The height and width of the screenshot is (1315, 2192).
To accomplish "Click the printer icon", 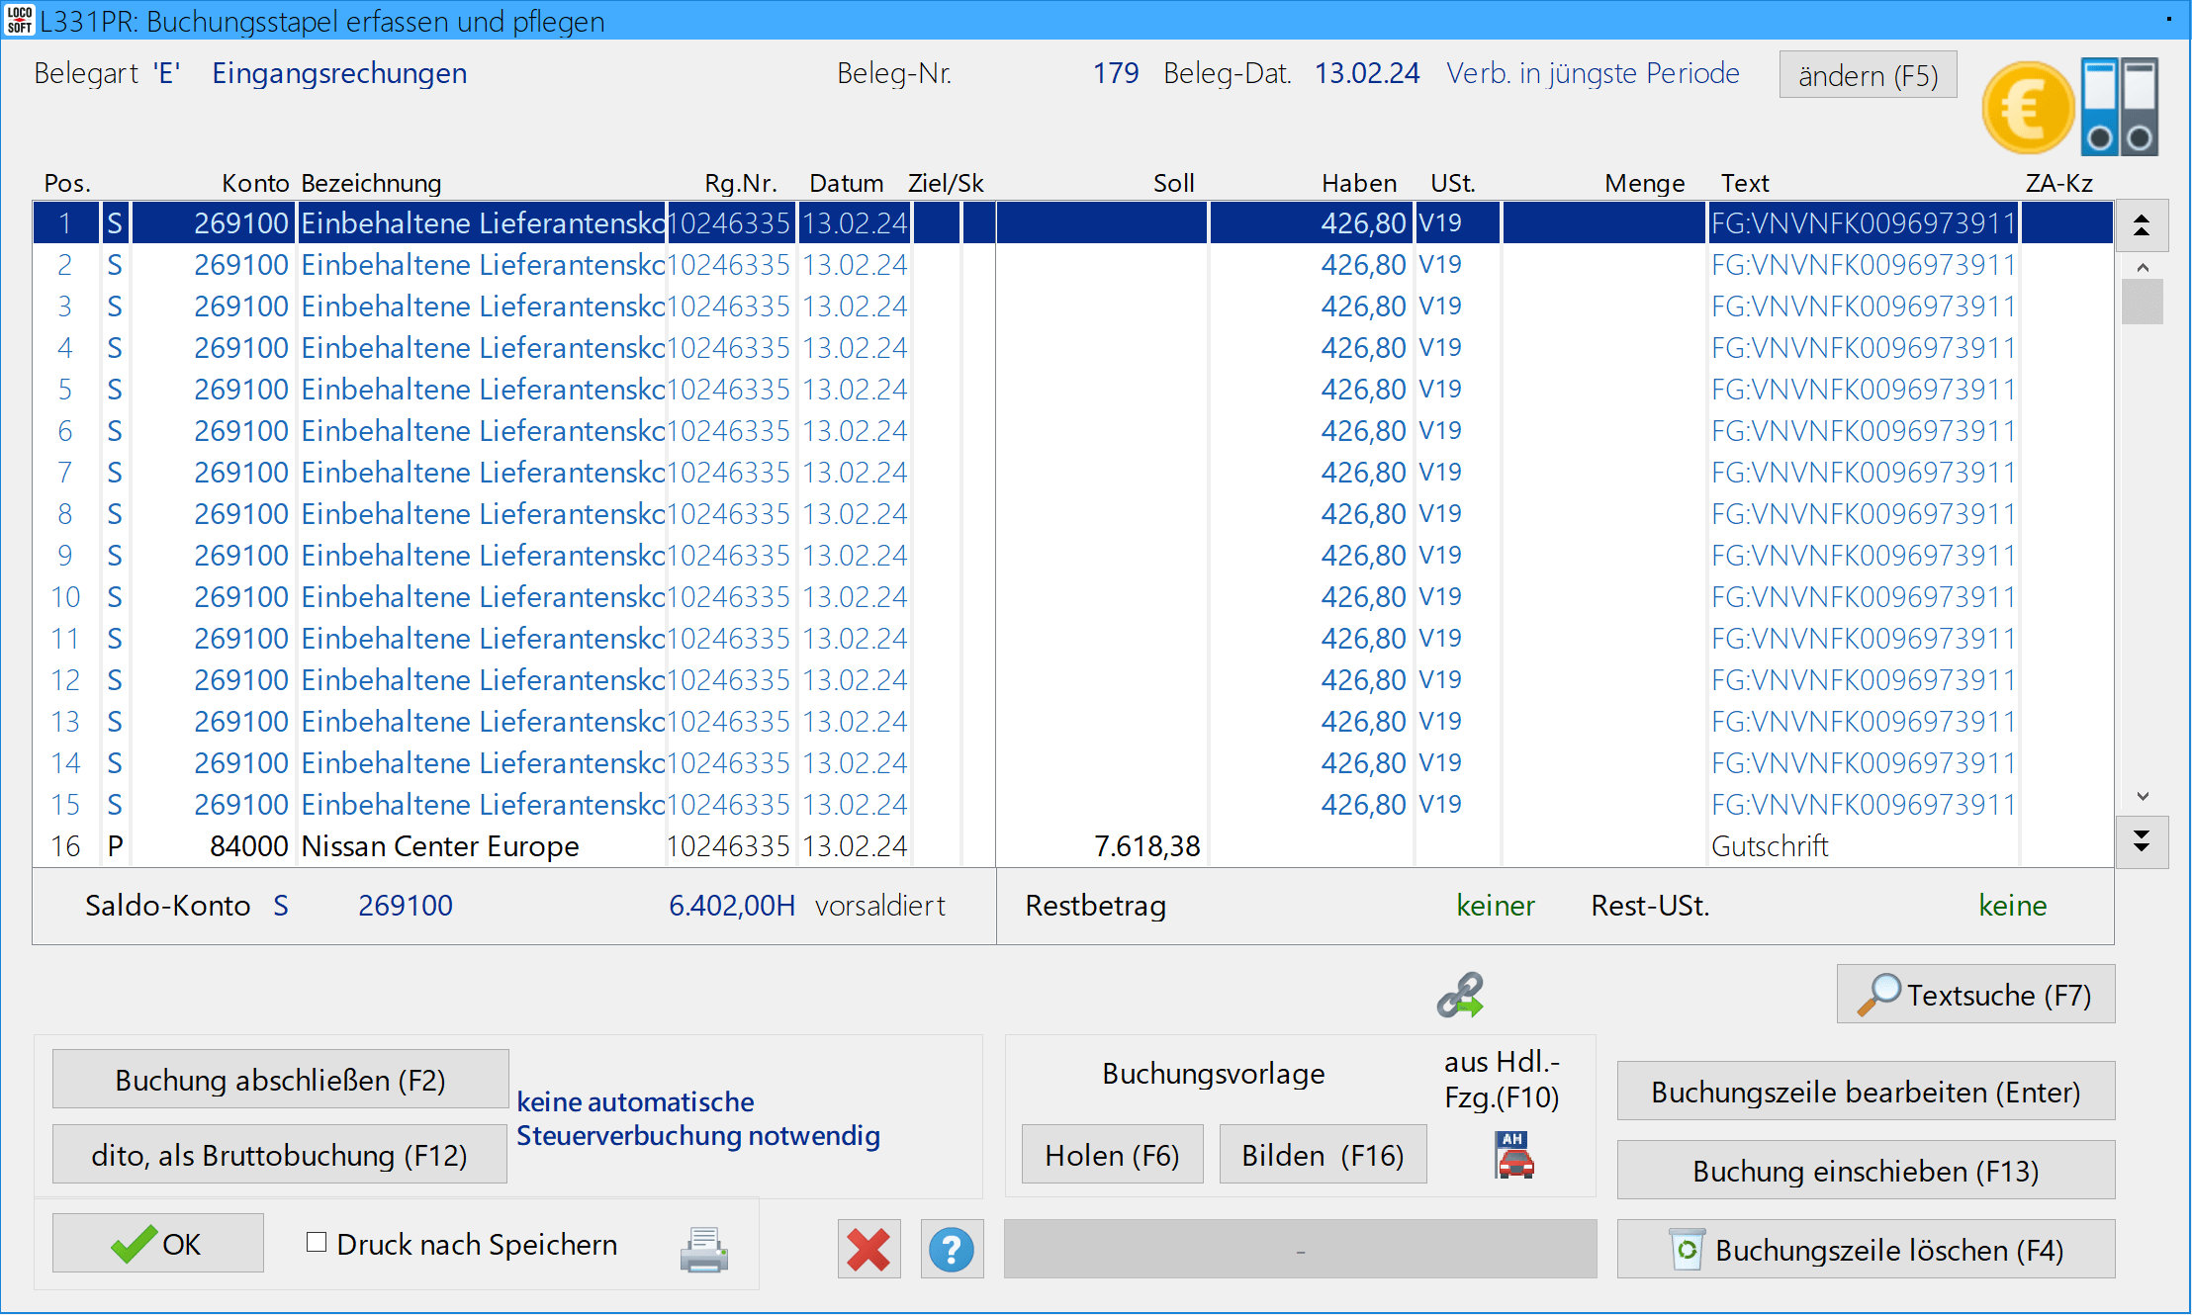I will [x=703, y=1249].
